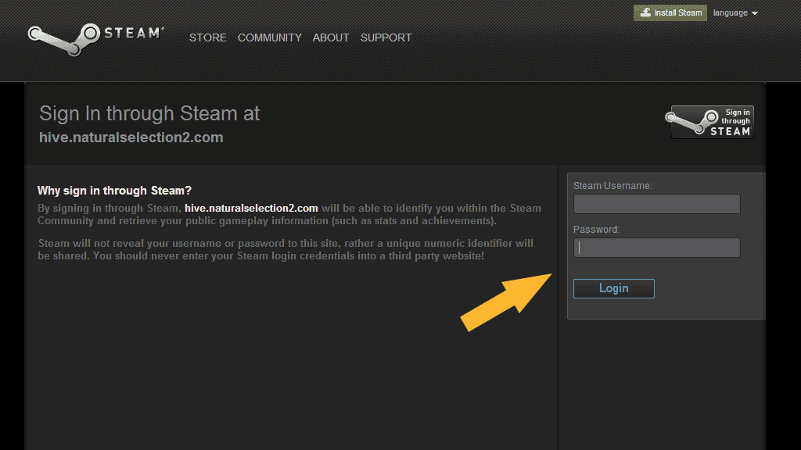The image size is (801, 450).
Task: Click the highlighted hive.naturalselection2.com text in paragraph
Action: click(251, 208)
